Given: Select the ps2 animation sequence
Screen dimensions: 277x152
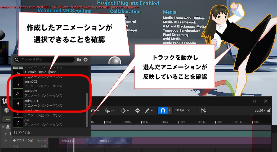Looking at the screenshot, I should [50, 122].
